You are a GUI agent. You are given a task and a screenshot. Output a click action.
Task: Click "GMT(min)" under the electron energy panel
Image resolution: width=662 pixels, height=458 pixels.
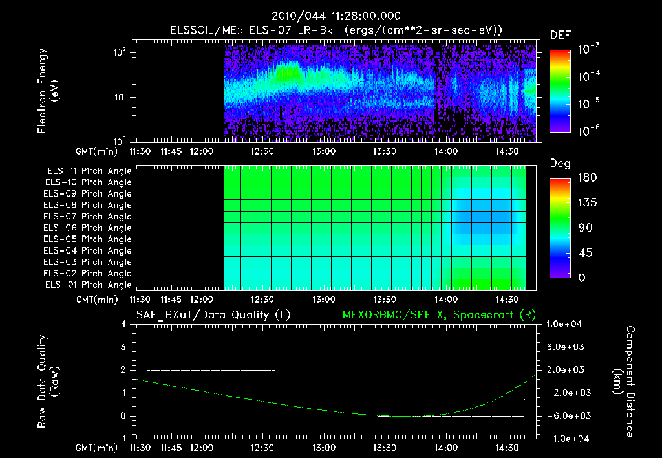[x=97, y=151]
